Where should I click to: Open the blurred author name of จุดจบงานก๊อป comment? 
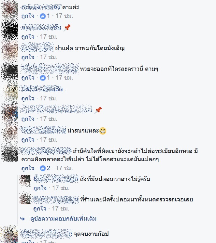point(46,234)
